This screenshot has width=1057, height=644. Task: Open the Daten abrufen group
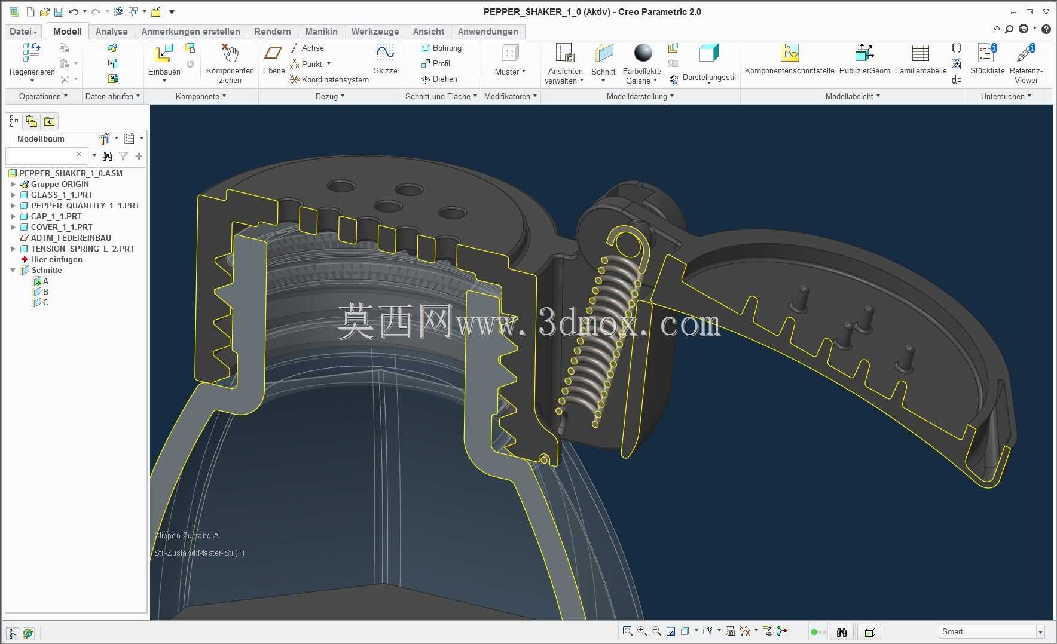click(112, 96)
